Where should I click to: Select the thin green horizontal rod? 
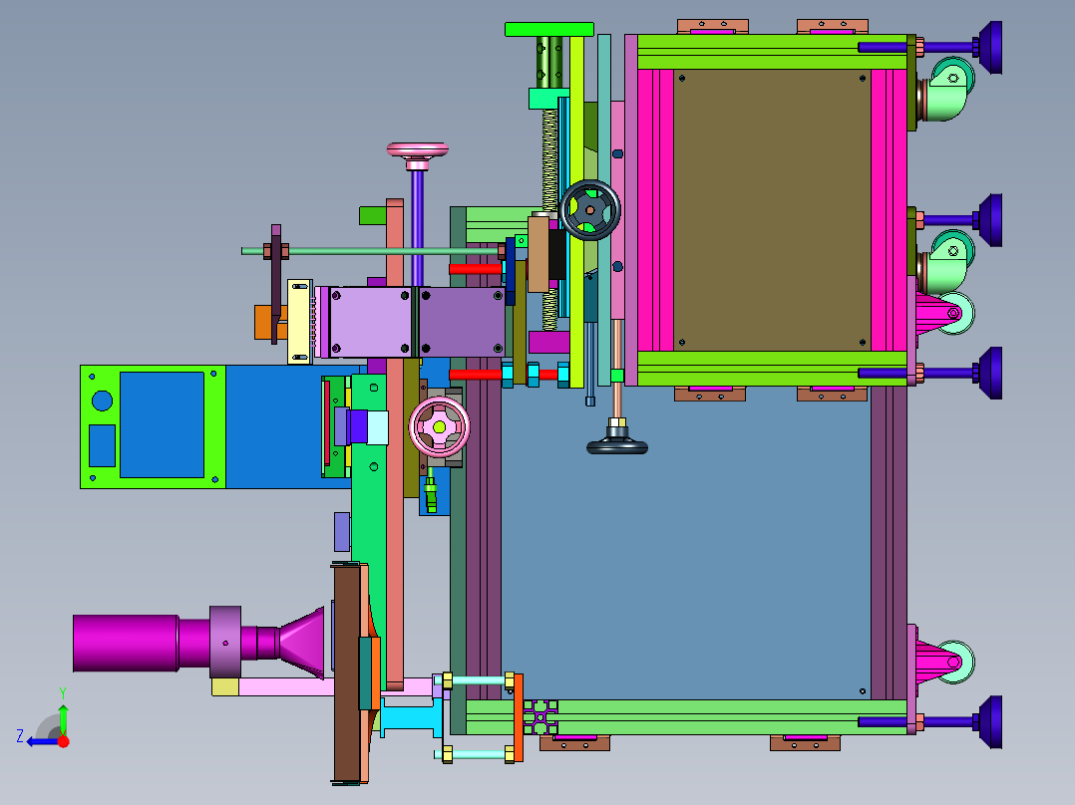click(x=374, y=251)
